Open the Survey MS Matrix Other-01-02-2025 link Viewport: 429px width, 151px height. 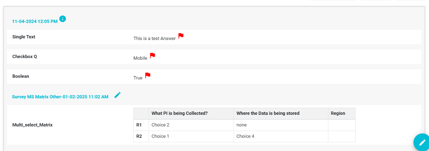pyautogui.click(x=60, y=97)
